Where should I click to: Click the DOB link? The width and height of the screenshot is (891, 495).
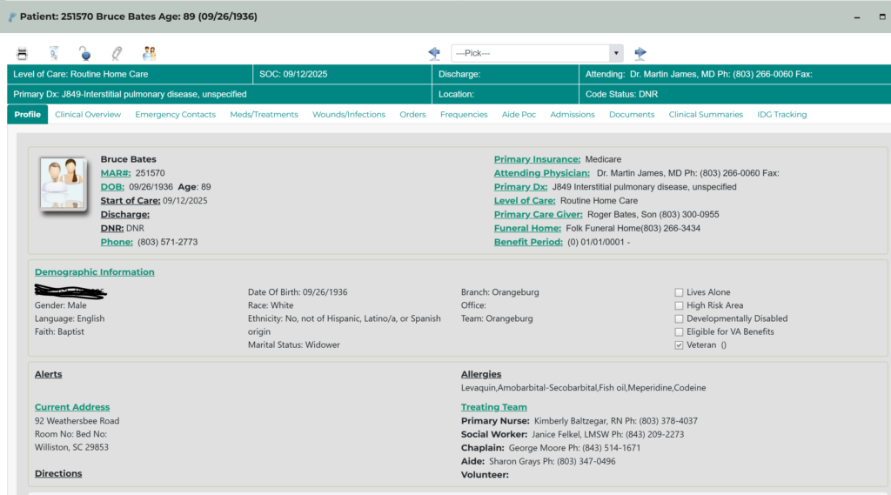112,187
